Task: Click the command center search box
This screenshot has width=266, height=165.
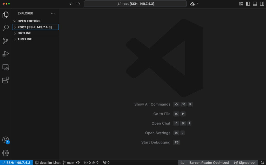Action: 135,4
